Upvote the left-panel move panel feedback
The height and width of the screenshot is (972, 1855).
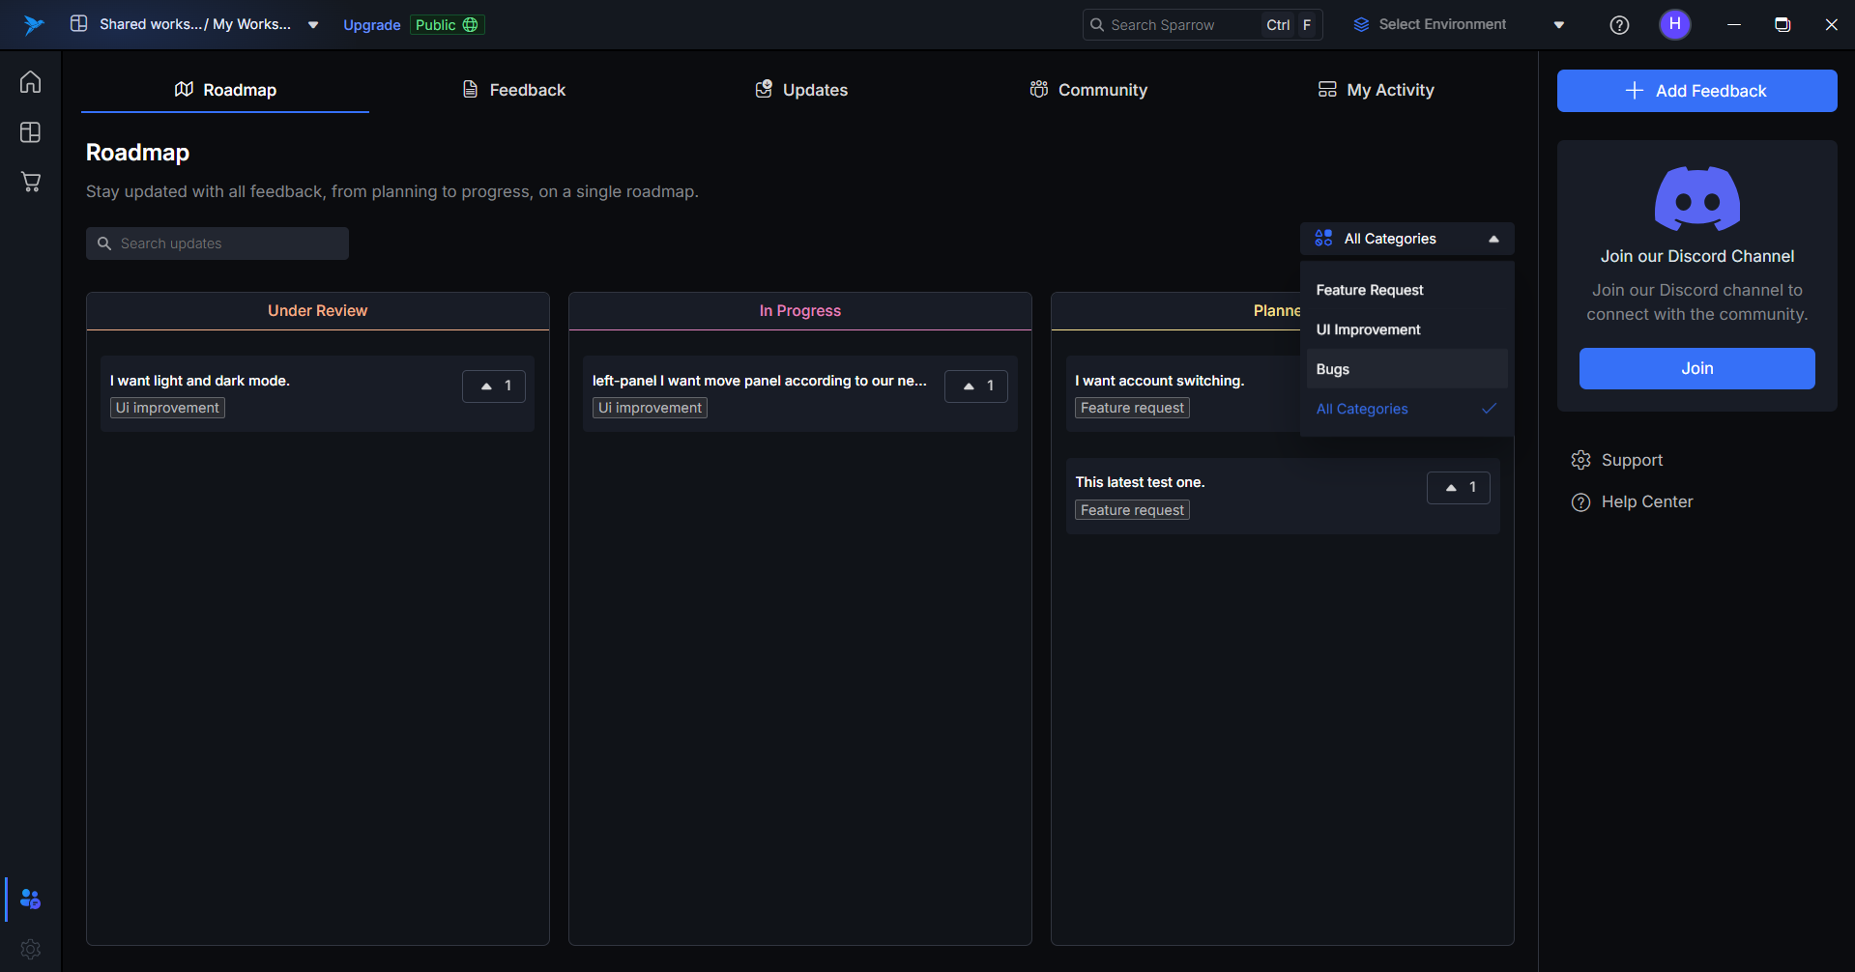tap(976, 386)
